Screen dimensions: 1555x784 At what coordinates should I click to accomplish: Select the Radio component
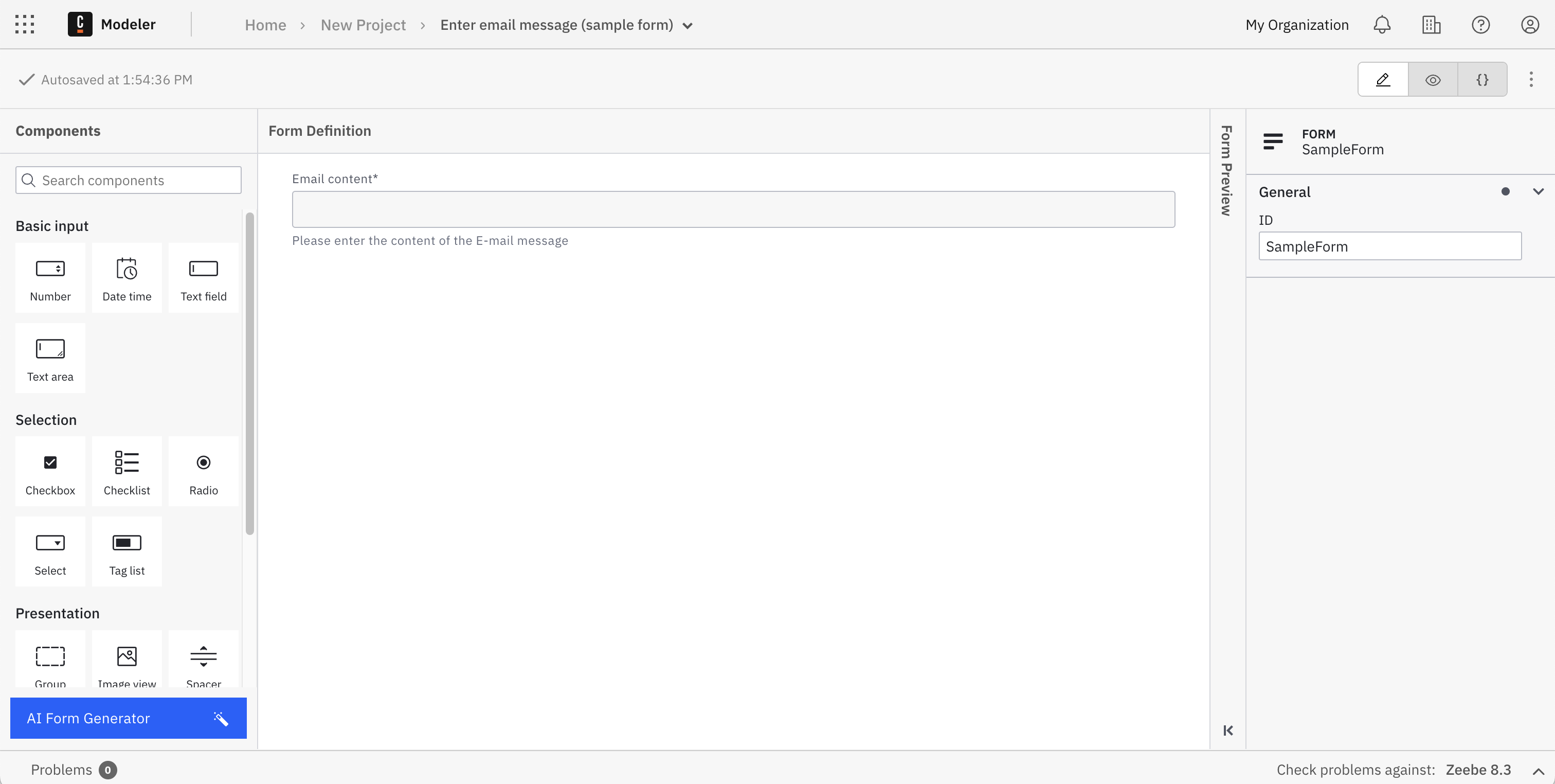click(x=204, y=472)
